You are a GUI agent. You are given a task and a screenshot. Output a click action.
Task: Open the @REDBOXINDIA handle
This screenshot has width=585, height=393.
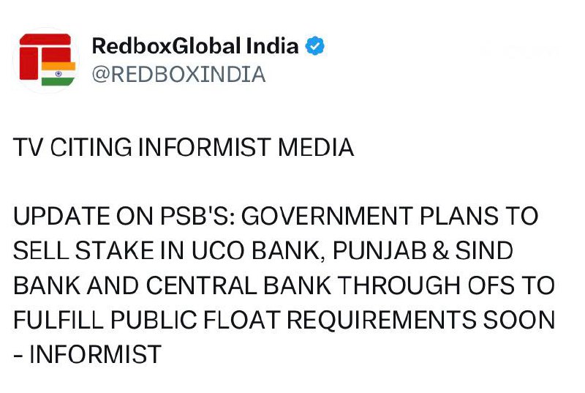click(x=178, y=75)
